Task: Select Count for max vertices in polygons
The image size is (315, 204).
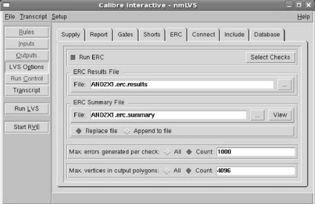Action: pyautogui.click(x=189, y=171)
